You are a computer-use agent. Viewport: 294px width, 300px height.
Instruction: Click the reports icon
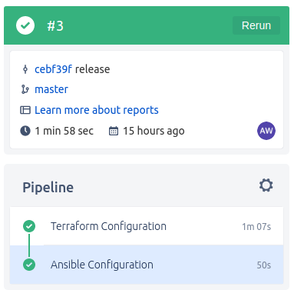[25, 110]
